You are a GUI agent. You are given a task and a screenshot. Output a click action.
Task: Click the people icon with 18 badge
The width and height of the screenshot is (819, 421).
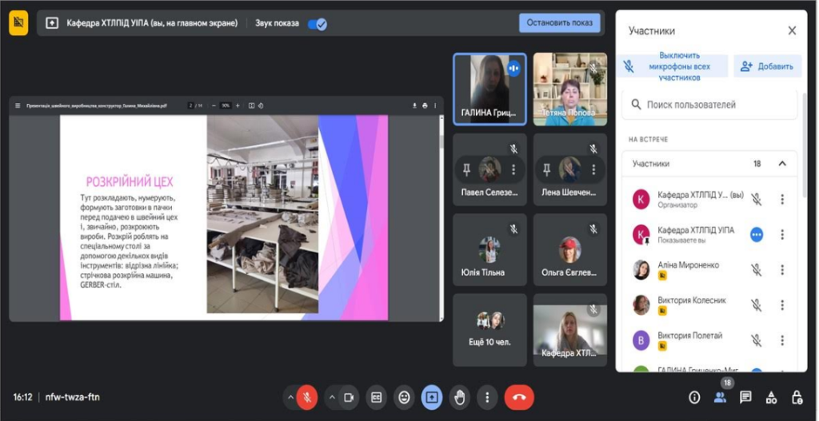pyautogui.click(x=721, y=398)
